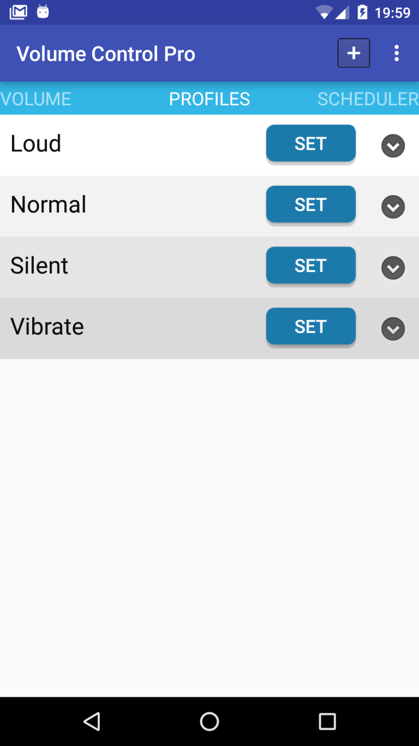This screenshot has height=746, width=419.
Task: Tap the battery status icon
Action: 362,12
